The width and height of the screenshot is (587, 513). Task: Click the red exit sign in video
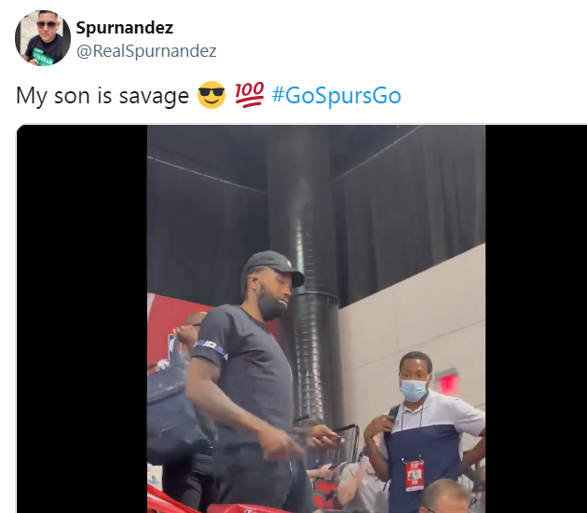[x=447, y=382]
